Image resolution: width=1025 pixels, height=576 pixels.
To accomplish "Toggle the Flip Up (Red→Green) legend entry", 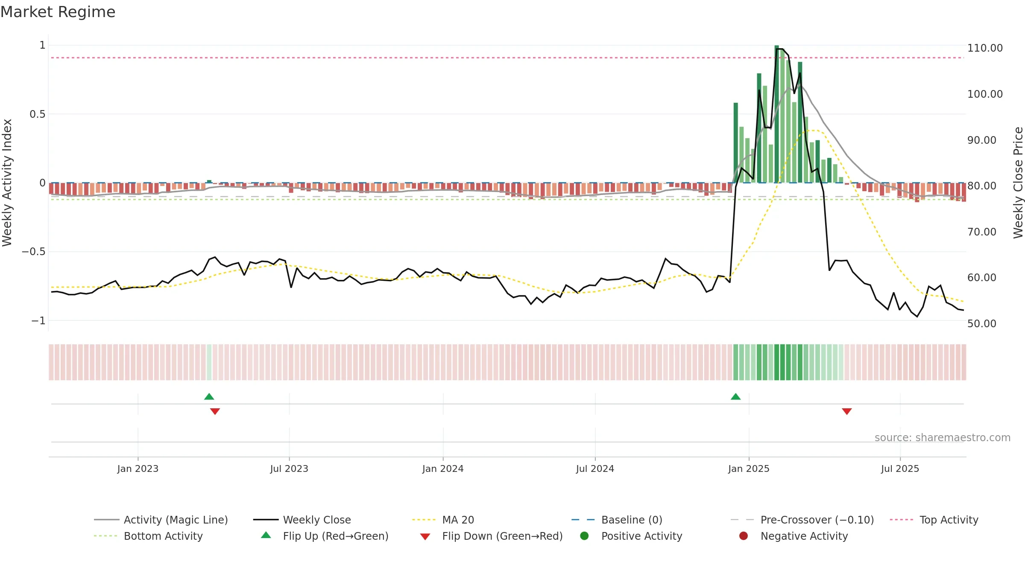I will pyautogui.click(x=325, y=536).
